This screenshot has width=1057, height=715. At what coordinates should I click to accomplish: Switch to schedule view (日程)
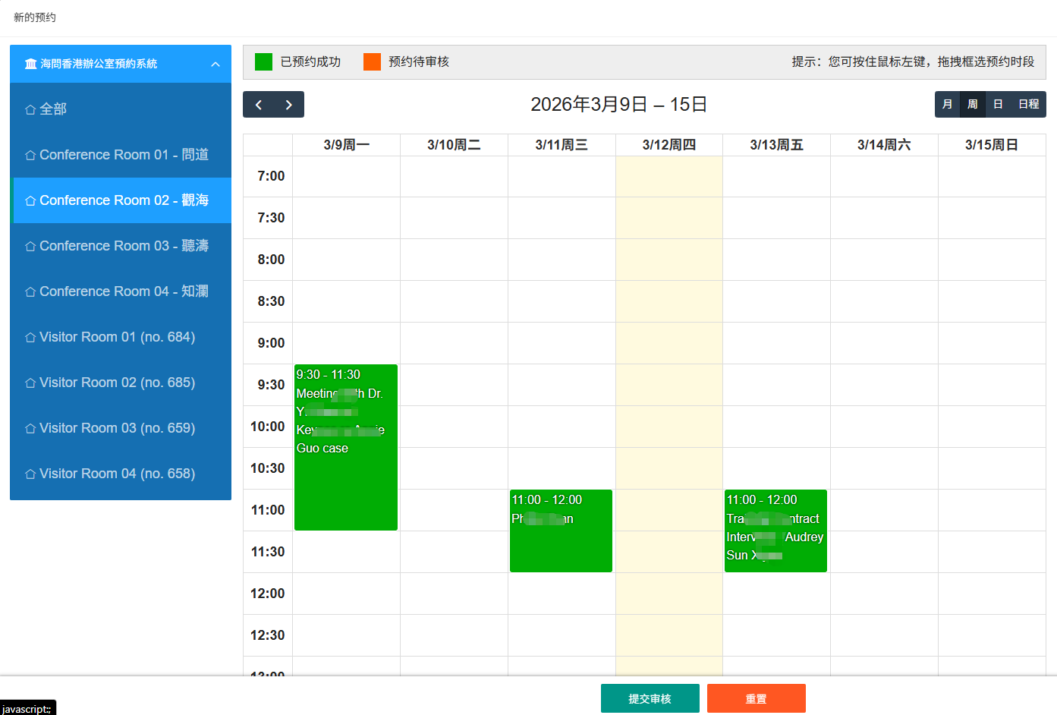point(1028,105)
